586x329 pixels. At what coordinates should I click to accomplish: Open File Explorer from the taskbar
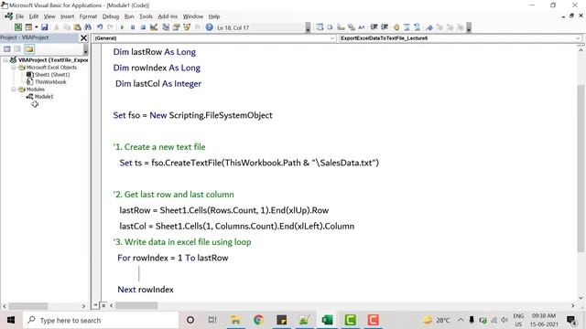[x=235, y=320]
